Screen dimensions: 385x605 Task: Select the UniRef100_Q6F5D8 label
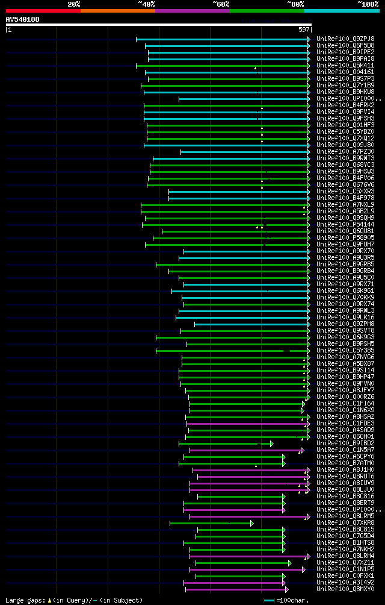click(x=345, y=46)
